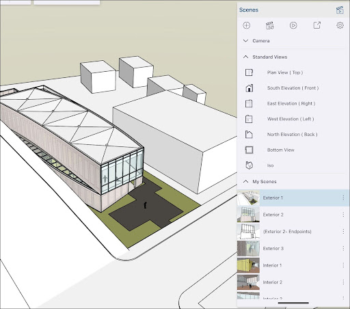350x309 pixels.
Task: Play the scene animation
Action: pyautogui.click(x=293, y=25)
